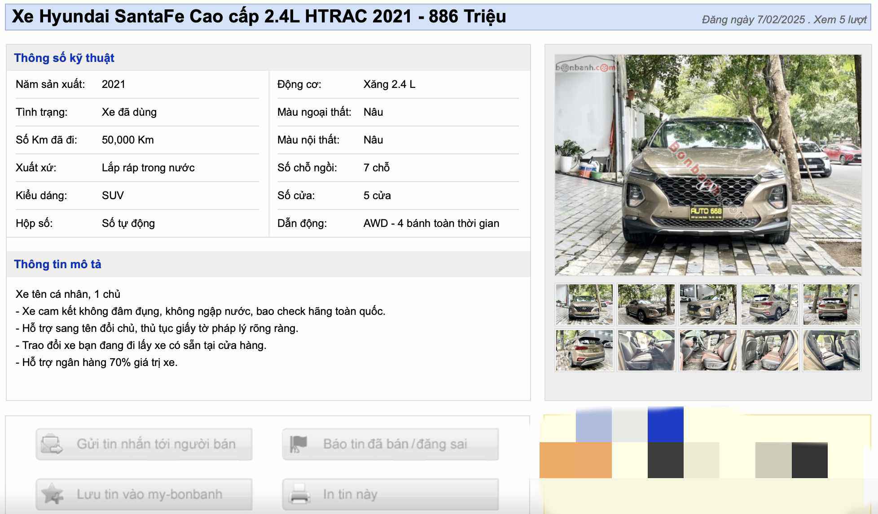
Task: Save listing with 'Lưu tin vào my-bonbanh'
Action: [x=144, y=494]
